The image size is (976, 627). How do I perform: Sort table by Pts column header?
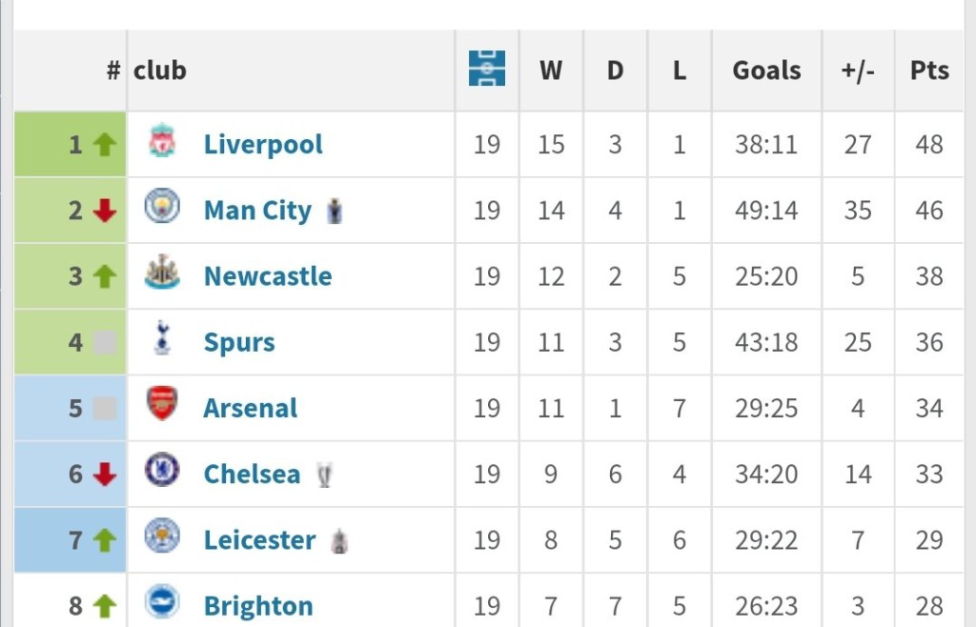click(929, 71)
